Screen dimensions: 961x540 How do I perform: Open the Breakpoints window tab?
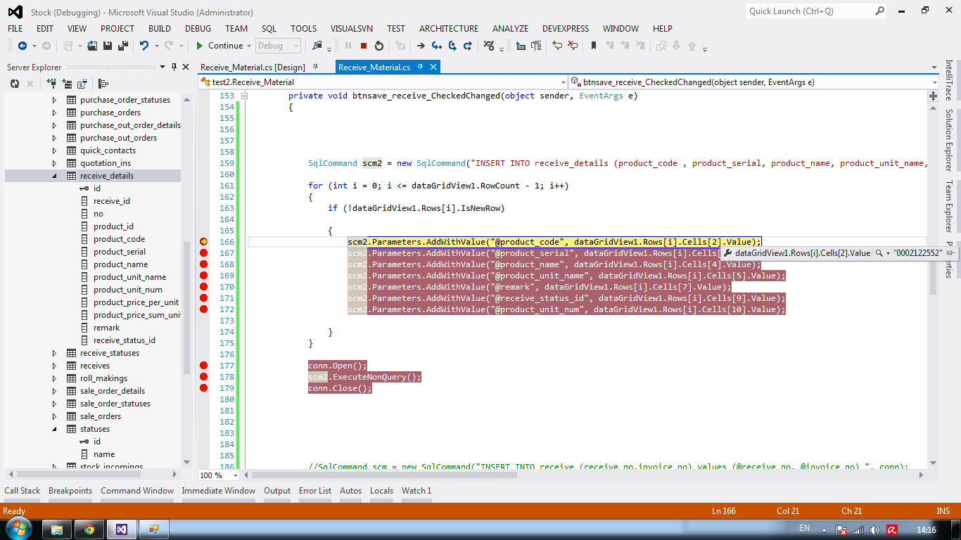70,491
